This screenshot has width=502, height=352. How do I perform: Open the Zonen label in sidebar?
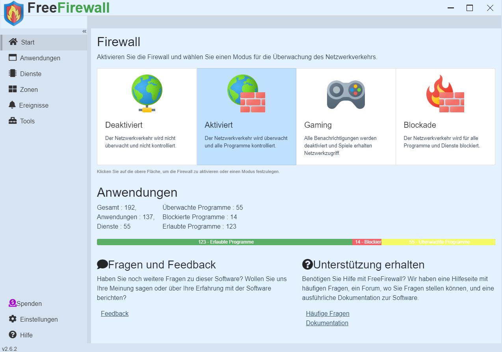(29, 89)
